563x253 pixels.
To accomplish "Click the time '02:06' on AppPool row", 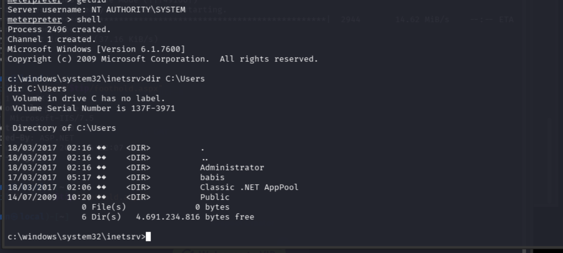I will (x=79, y=187).
